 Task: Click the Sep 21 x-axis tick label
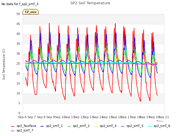pyautogui.click(x=164, y=117)
